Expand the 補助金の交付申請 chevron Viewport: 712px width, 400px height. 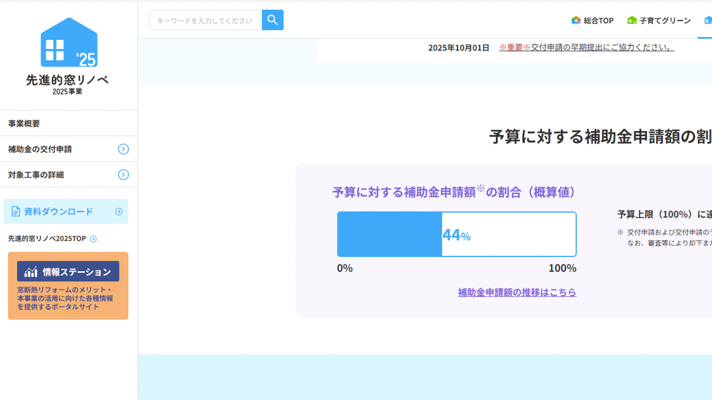(123, 149)
